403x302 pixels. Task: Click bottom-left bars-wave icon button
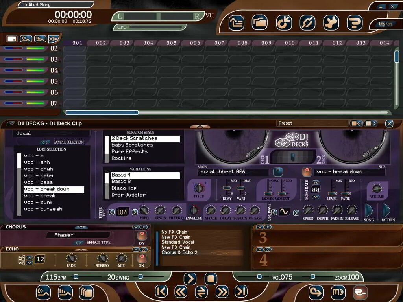65,293
